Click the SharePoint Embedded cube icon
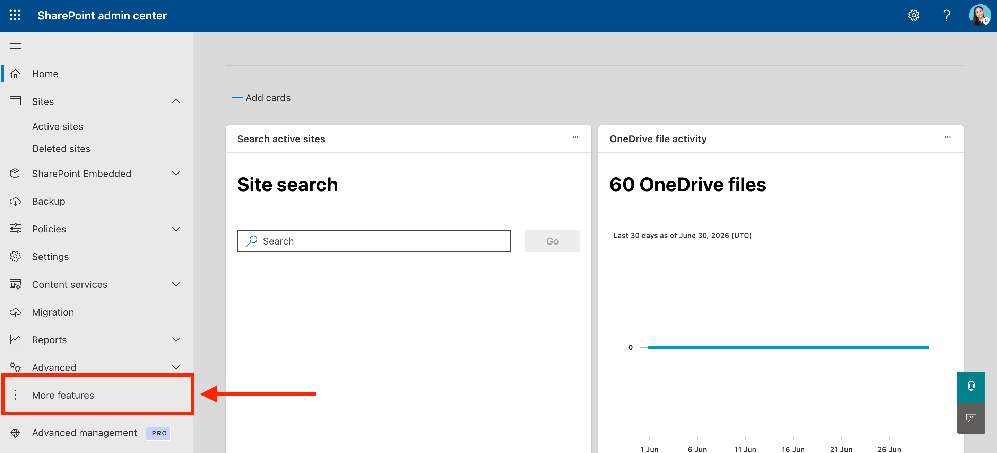Screen dimensions: 997x453 (15, 173)
